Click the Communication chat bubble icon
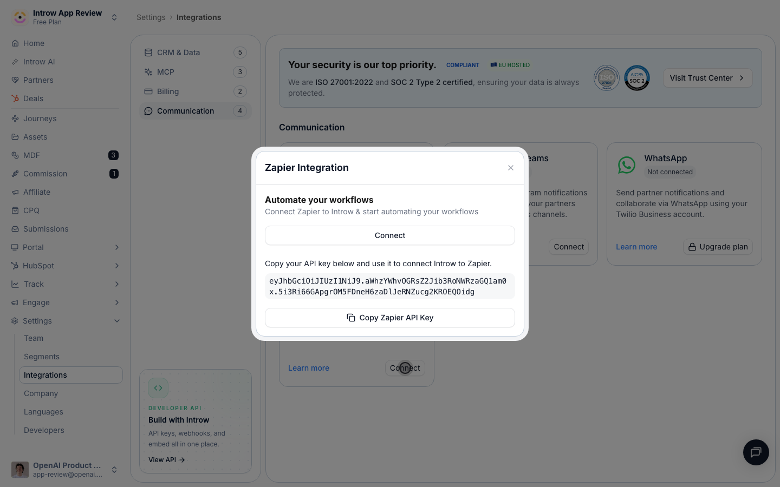Screen dimensions: 780x487 (148, 111)
